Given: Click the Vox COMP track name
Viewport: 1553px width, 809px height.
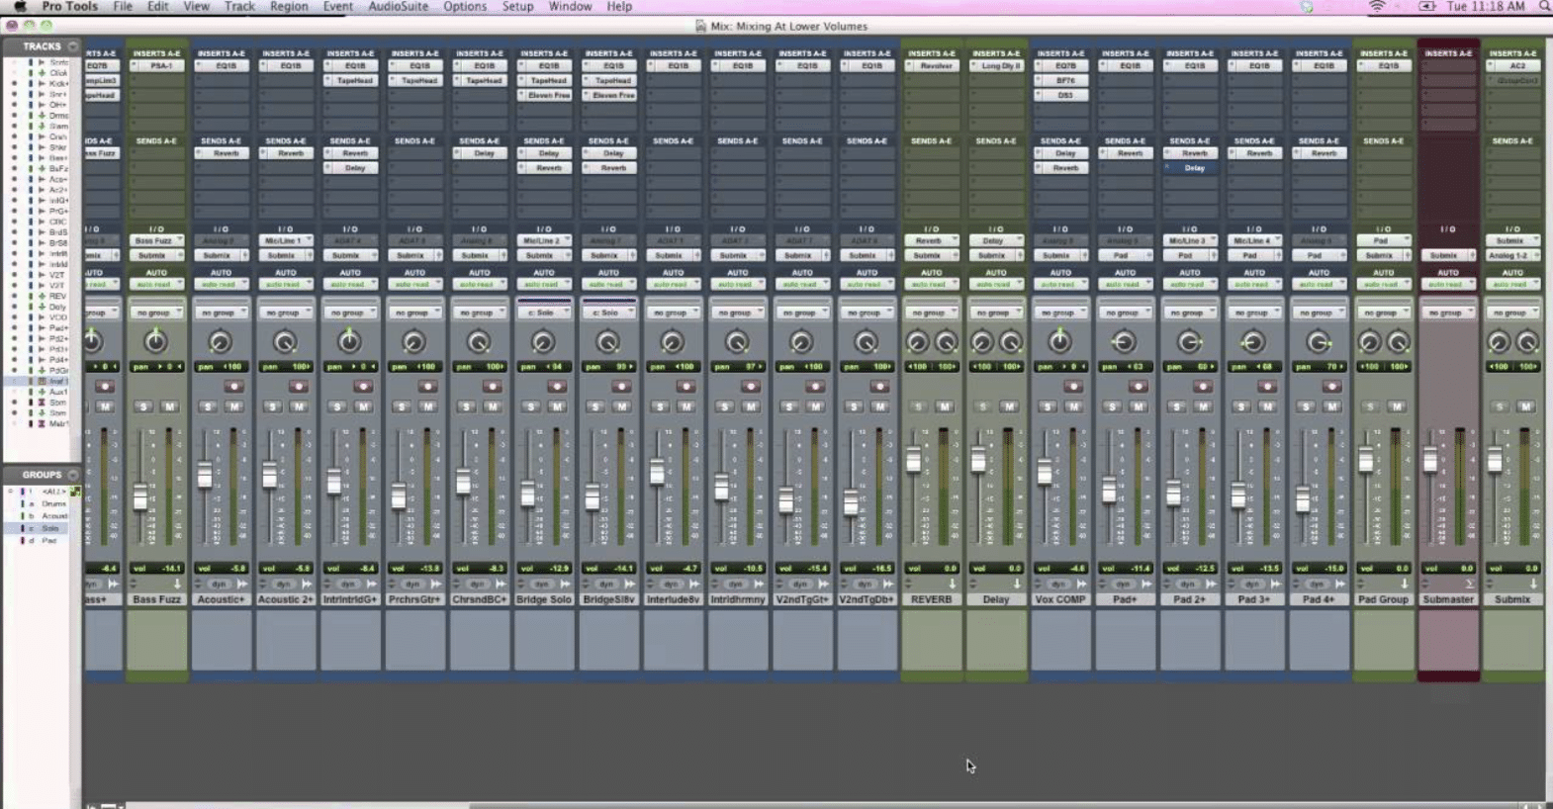Looking at the screenshot, I should [1060, 599].
